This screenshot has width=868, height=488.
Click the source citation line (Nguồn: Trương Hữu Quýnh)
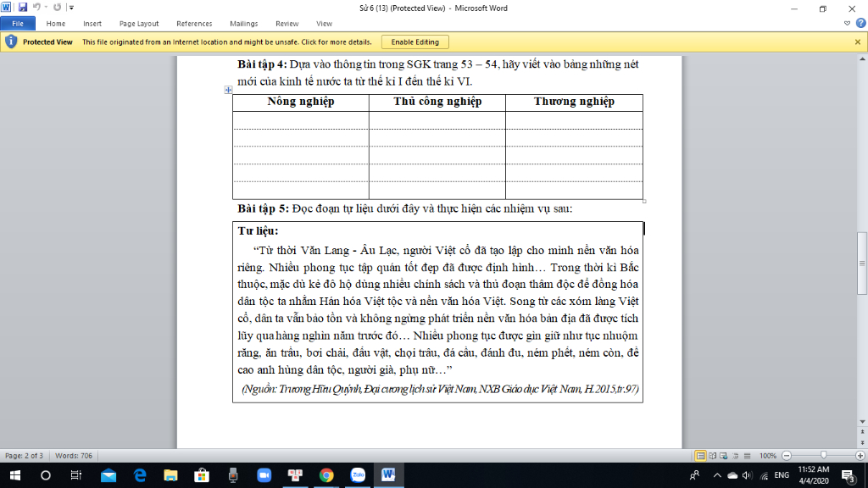tap(440, 389)
